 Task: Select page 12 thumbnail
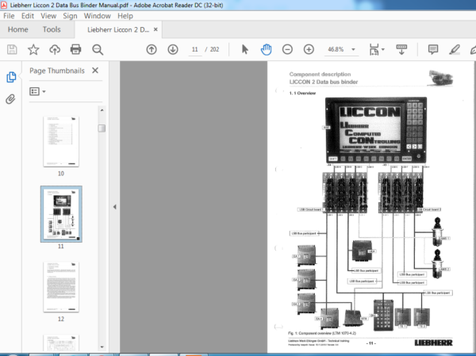[61, 287]
